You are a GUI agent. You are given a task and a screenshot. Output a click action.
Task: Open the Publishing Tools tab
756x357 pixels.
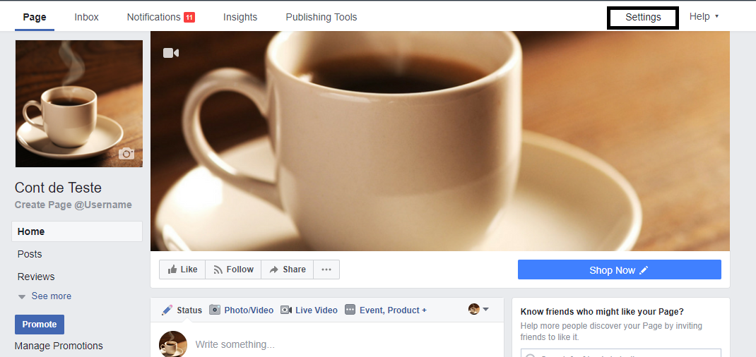321,17
